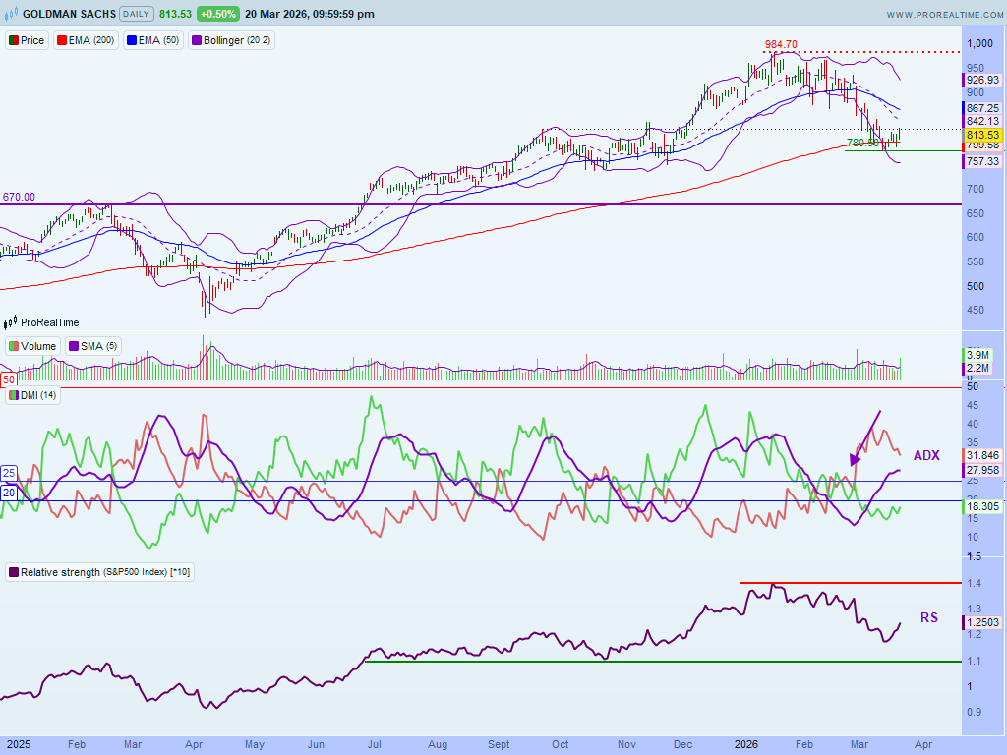Click the red 50 level marker
Screen dimensions: 1007x755
point(8,379)
